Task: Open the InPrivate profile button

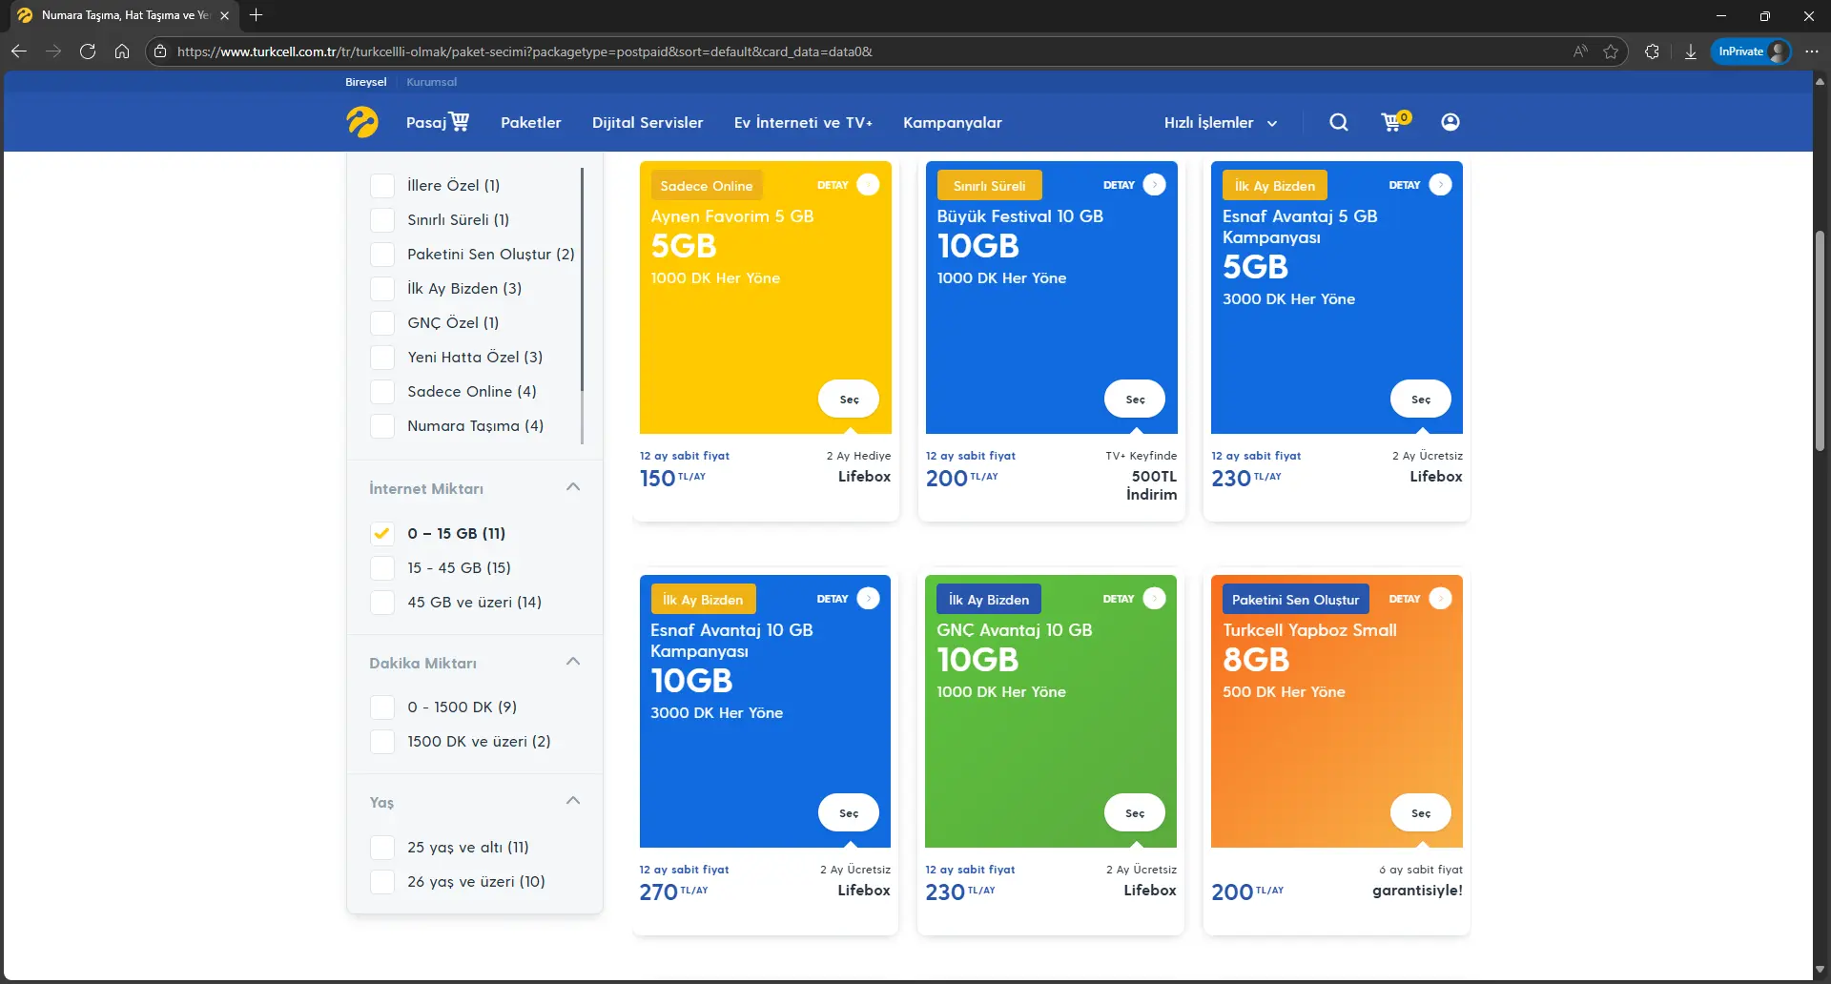Action: 1752,51
